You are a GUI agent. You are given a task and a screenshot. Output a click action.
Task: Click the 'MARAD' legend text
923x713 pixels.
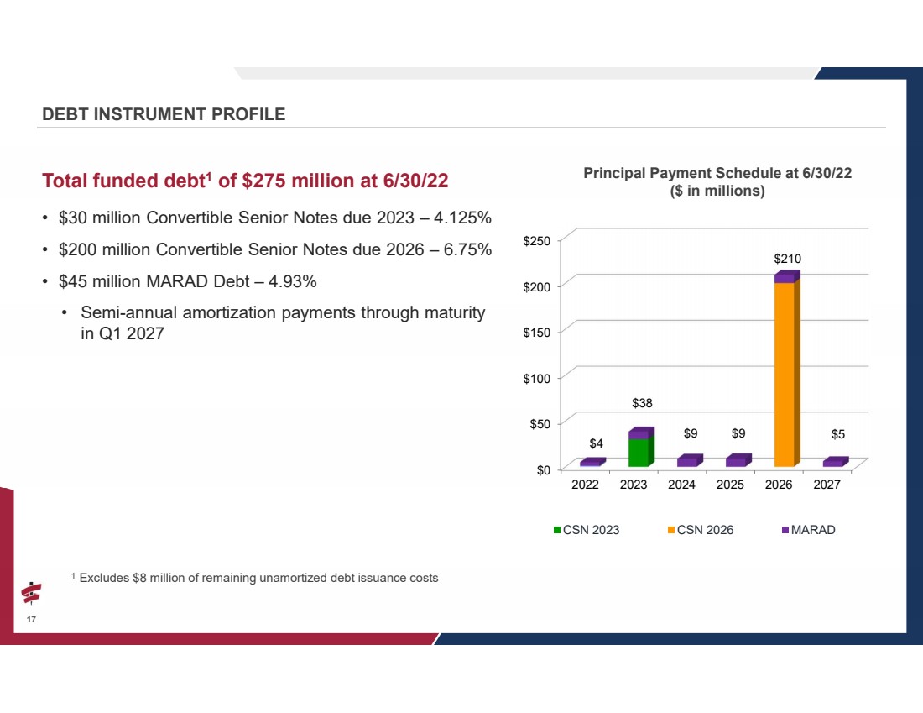pyautogui.click(x=813, y=530)
